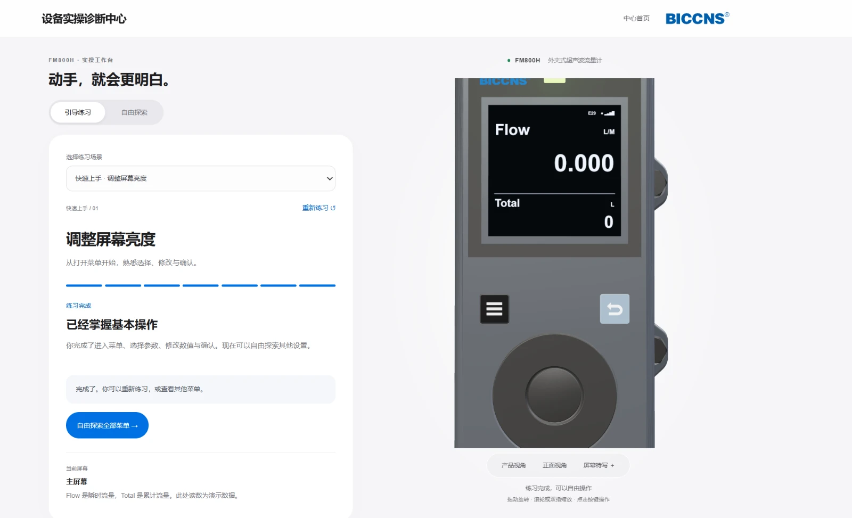
Task: Click the L/M unit label on the device screen
Action: (609, 132)
